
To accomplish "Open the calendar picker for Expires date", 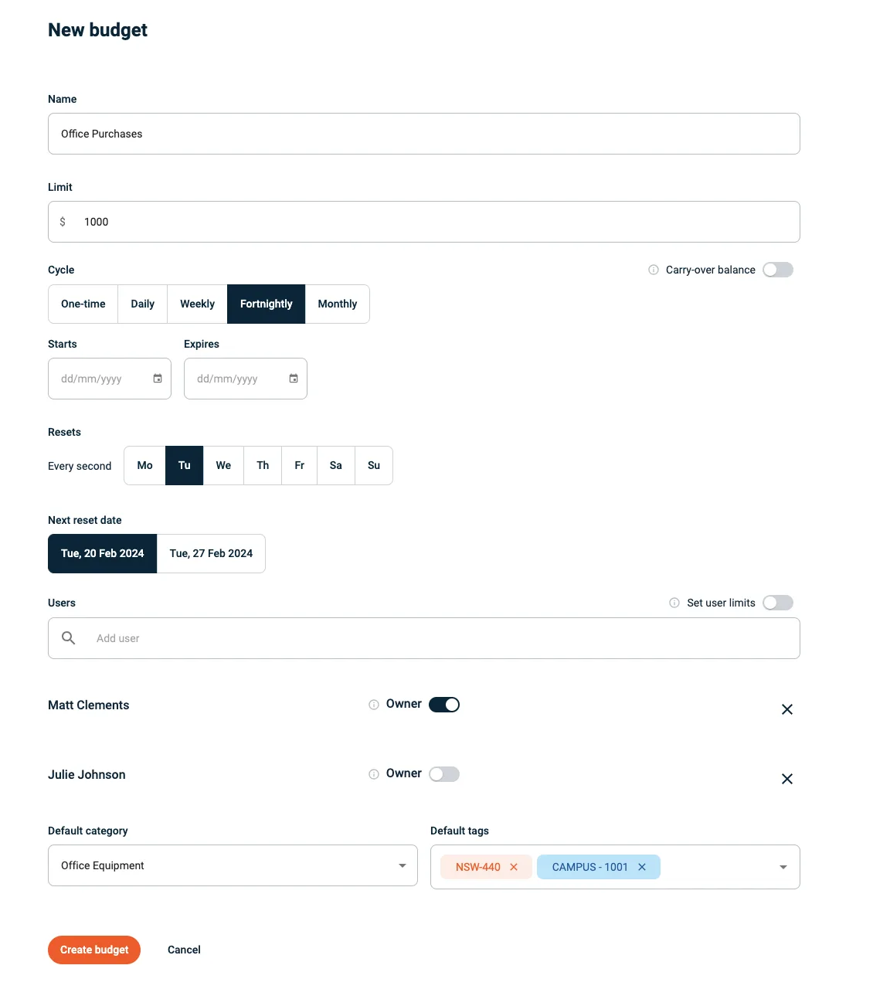I will pyautogui.click(x=293, y=379).
